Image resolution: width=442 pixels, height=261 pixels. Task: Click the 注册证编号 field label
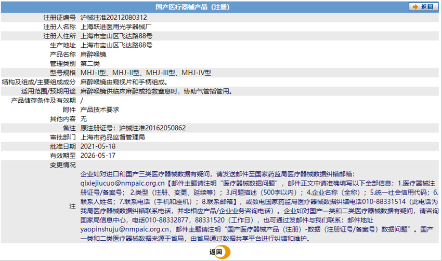(x=59, y=18)
